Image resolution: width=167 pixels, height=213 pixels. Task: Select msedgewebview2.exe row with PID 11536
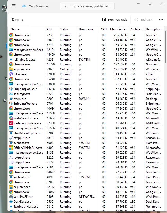tap(86, 128)
